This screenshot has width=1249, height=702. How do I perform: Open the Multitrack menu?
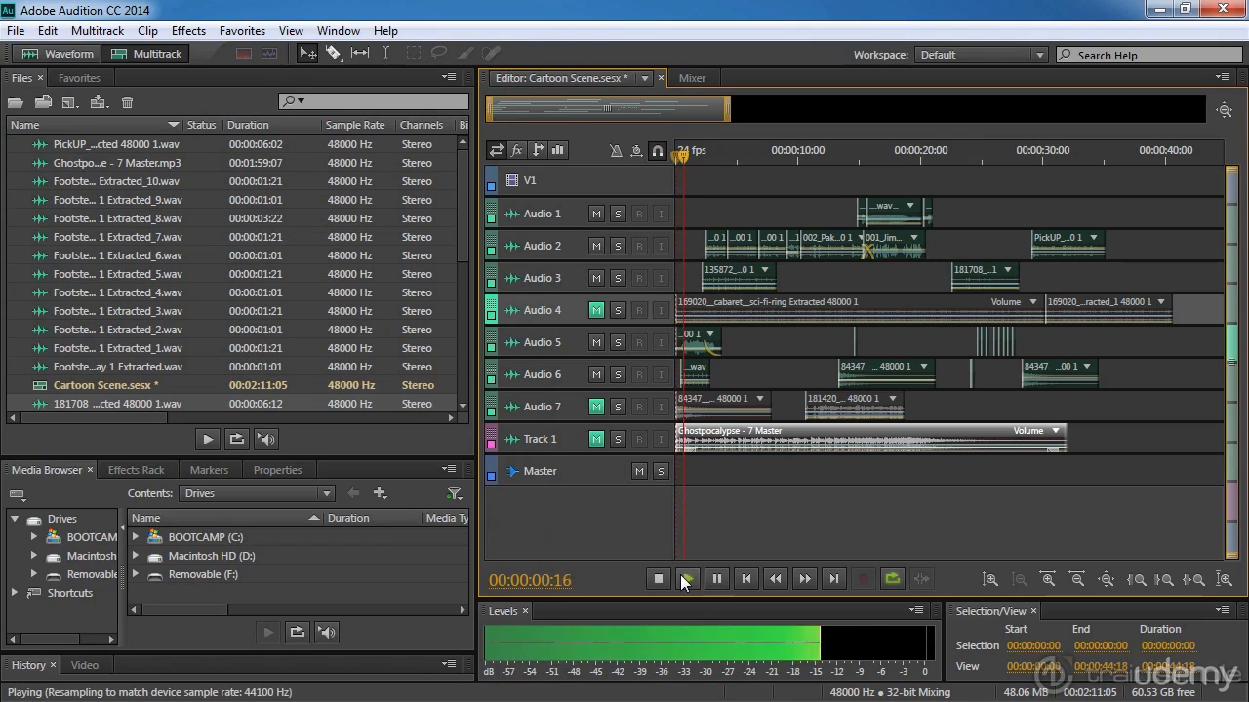[x=98, y=31]
